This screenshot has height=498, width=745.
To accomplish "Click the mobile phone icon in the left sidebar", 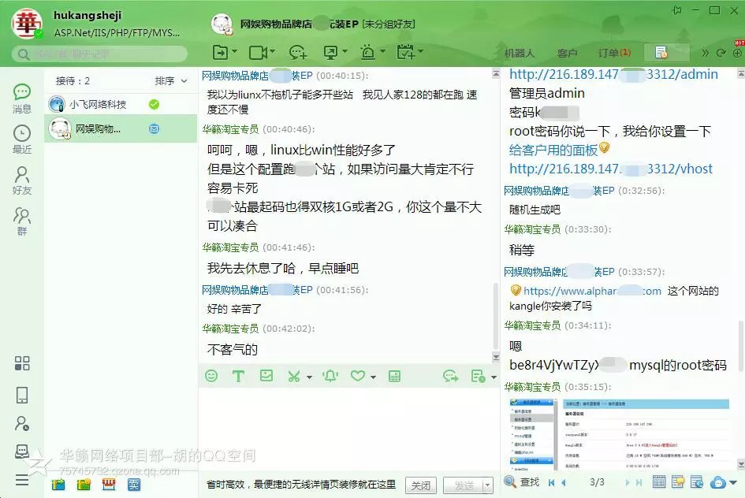I will (x=22, y=395).
